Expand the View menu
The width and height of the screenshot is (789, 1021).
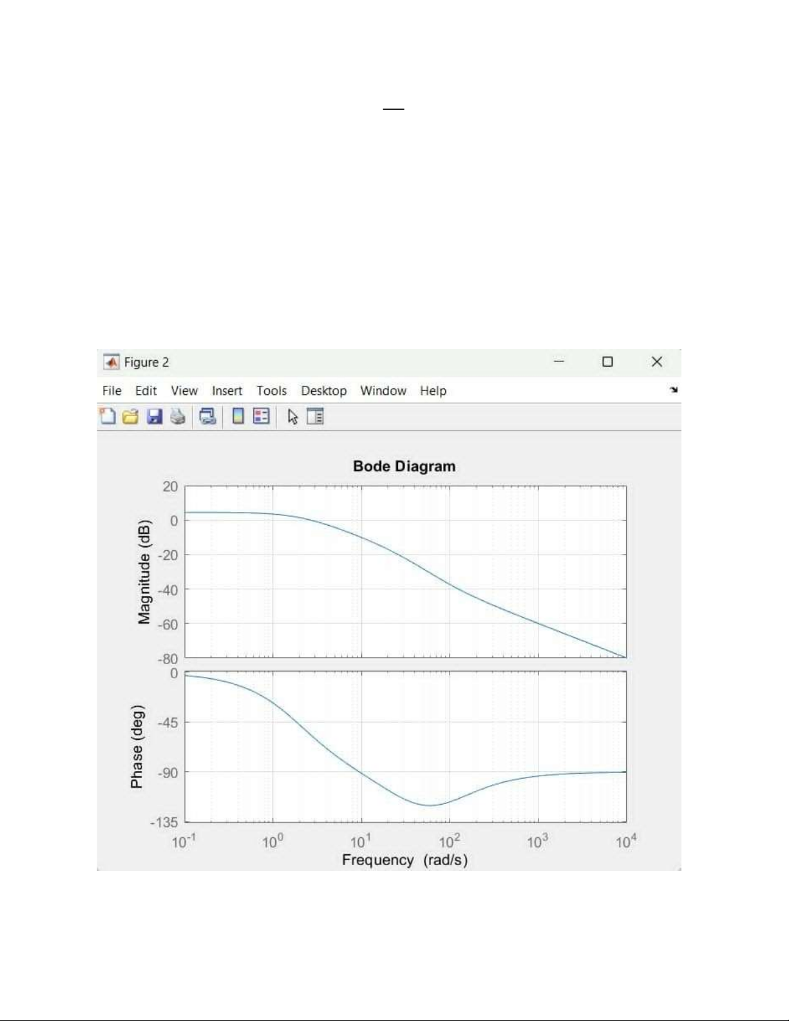pos(184,391)
